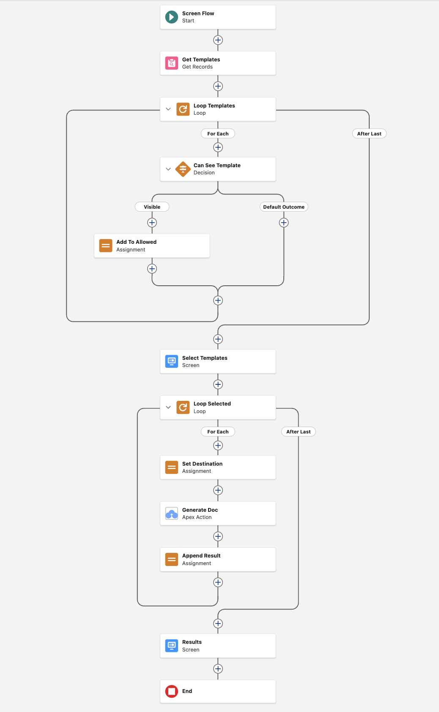Click the Visible outcome label
Image resolution: width=439 pixels, height=712 pixels.
point(152,207)
